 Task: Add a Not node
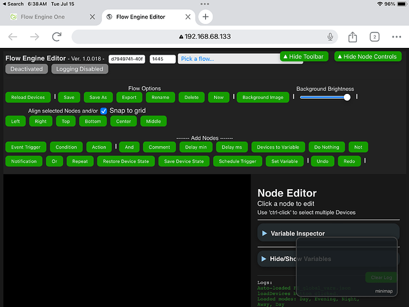pyautogui.click(x=358, y=147)
